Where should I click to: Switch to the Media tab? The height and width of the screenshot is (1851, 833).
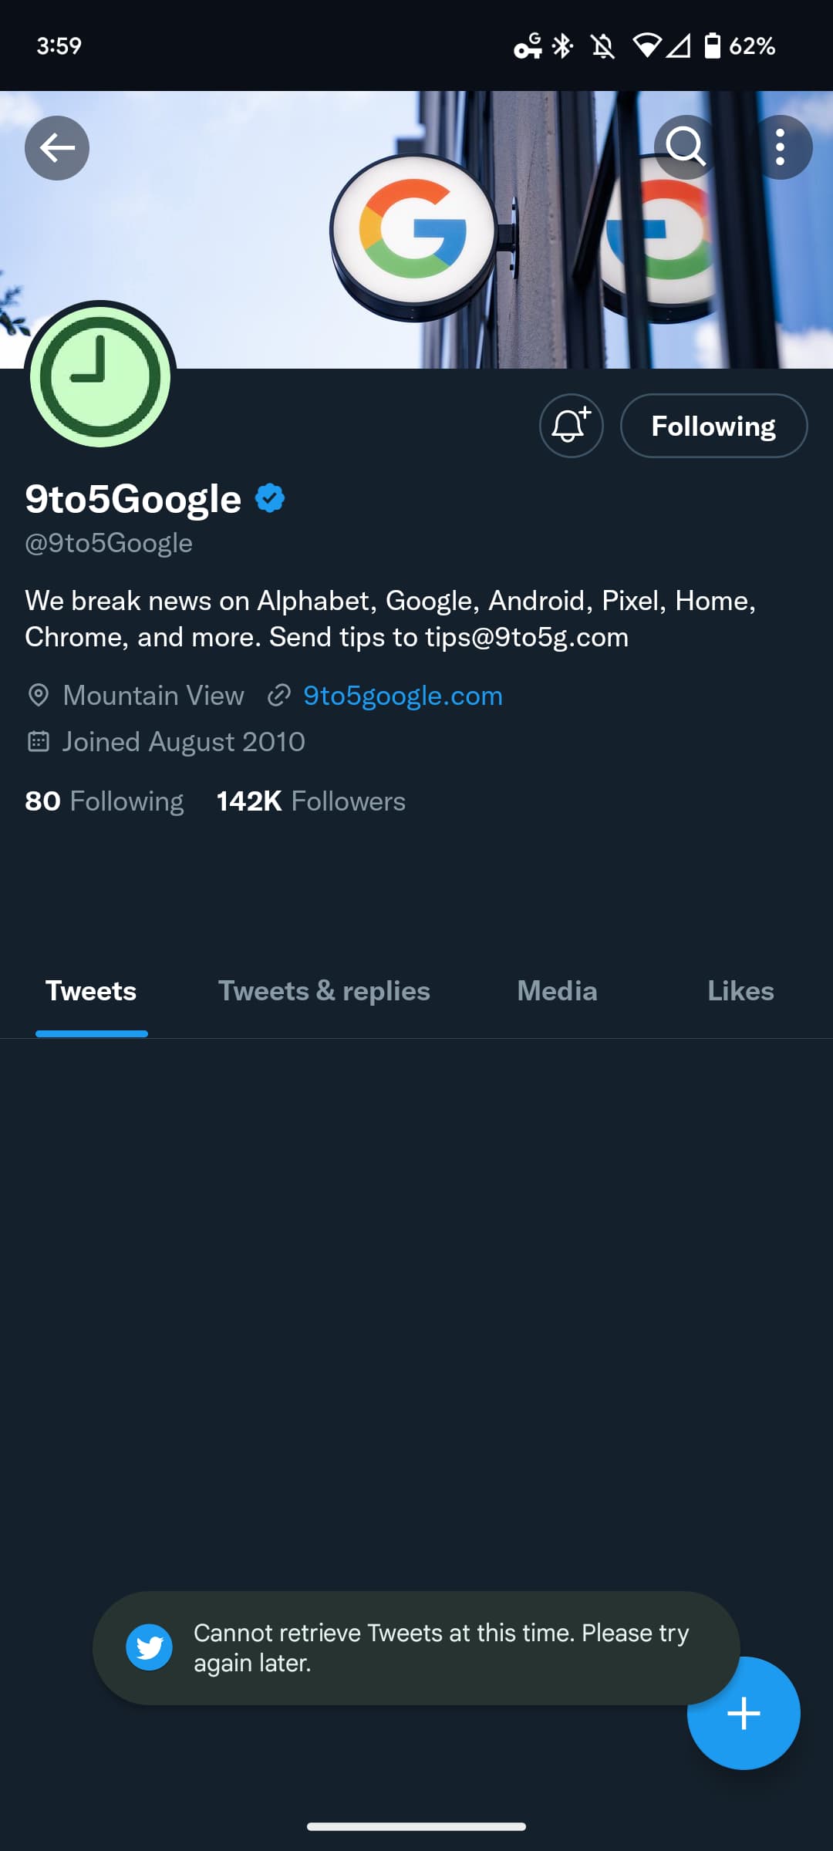coord(557,991)
